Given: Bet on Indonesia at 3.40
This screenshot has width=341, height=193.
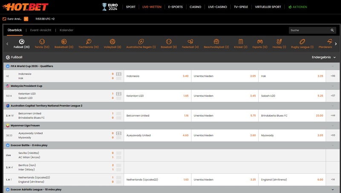Looking at the screenshot, I should tap(157, 76).
